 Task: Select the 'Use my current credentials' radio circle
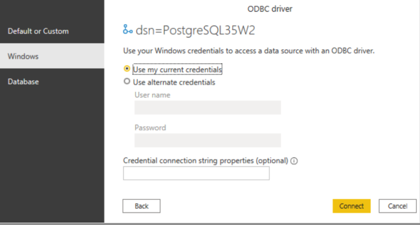click(x=127, y=69)
